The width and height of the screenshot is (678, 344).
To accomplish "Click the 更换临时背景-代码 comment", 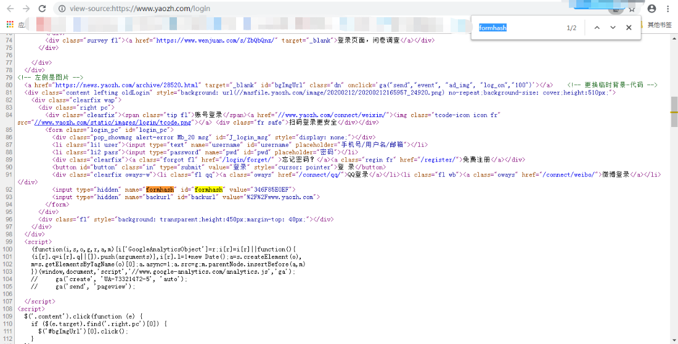I will [612, 85].
